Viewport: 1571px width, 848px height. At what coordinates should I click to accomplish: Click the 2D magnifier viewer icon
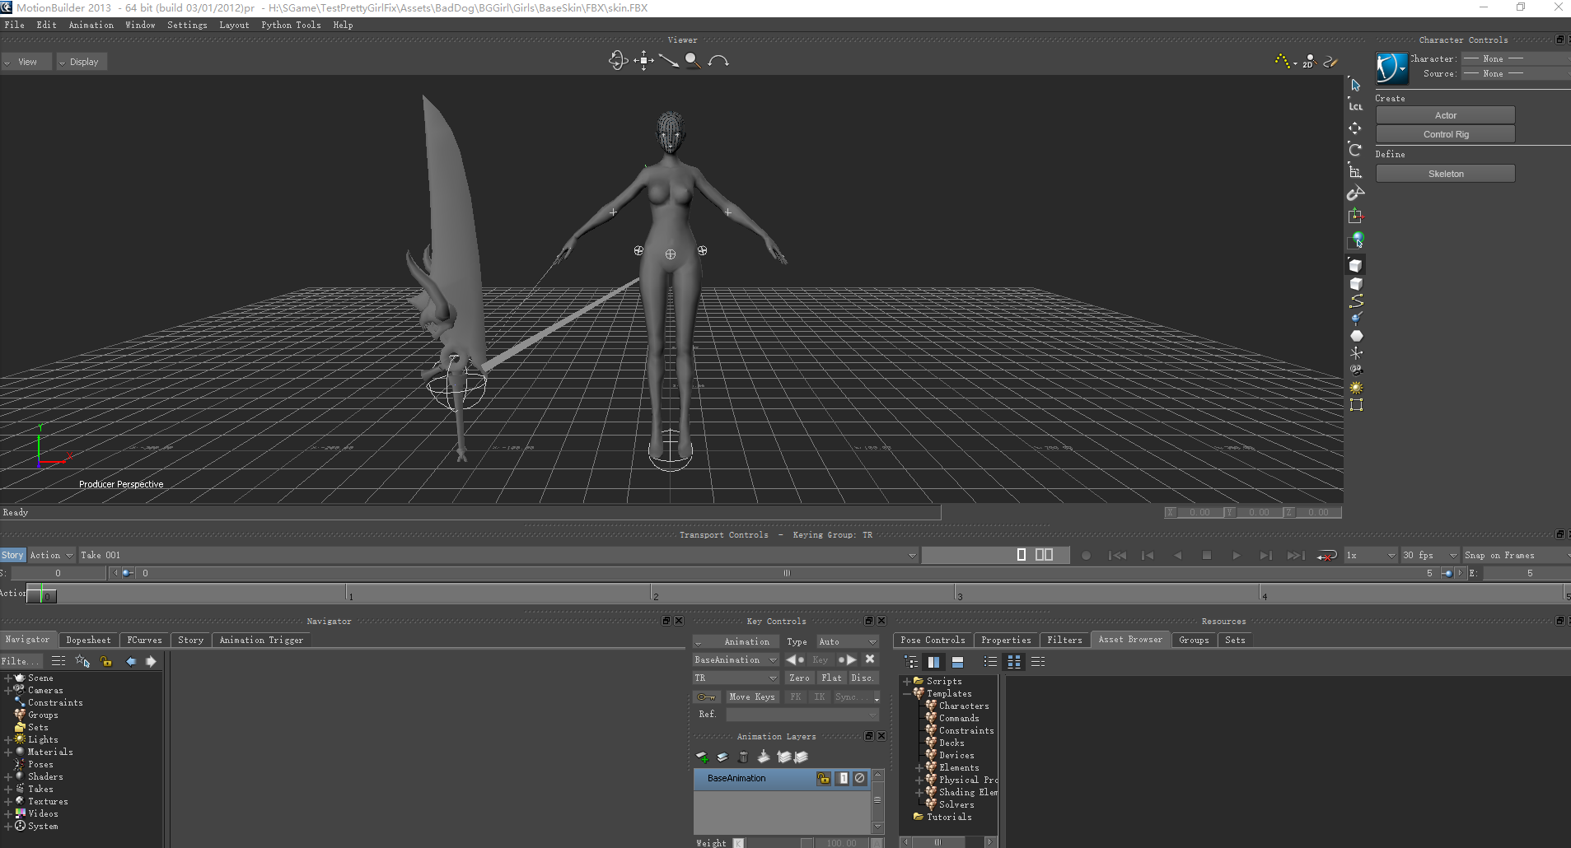coord(1309,61)
